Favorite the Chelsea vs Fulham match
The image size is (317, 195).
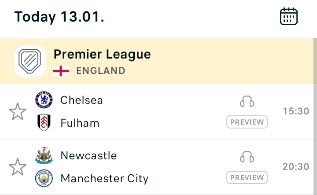[18, 112]
